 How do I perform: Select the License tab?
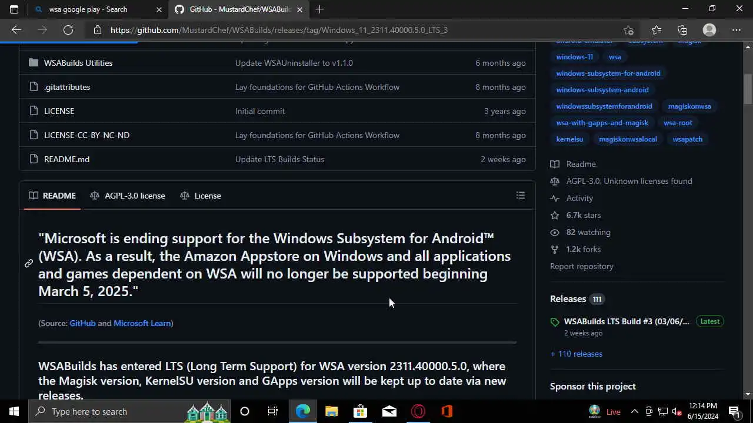(201, 196)
